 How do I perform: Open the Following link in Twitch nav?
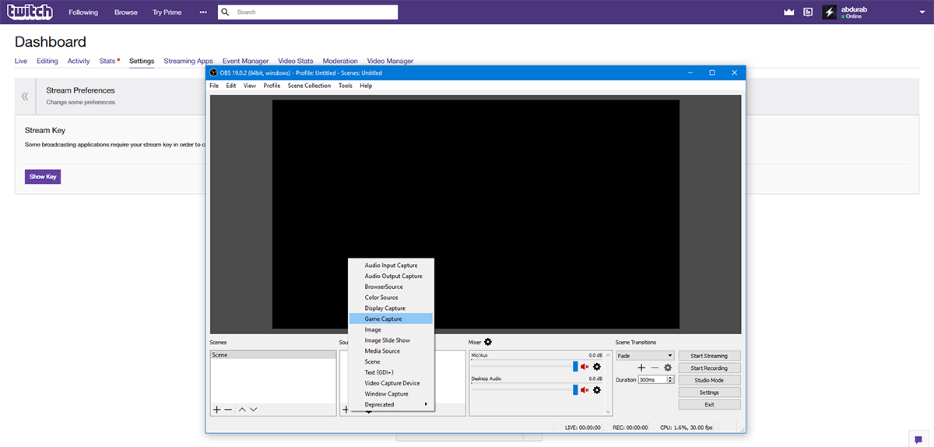pyautogui.click(x=83, y=12)
